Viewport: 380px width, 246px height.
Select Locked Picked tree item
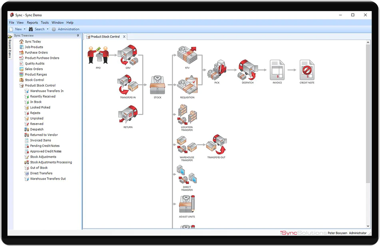[x=40, y=107]
